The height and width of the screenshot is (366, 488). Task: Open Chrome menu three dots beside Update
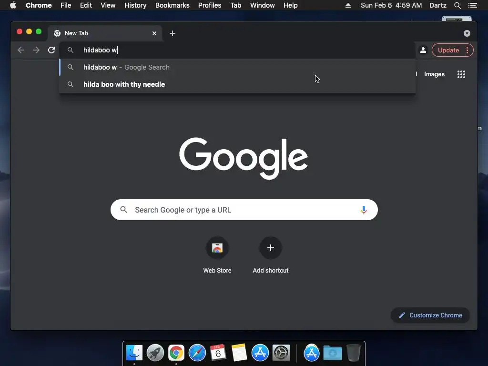(467, 50)
